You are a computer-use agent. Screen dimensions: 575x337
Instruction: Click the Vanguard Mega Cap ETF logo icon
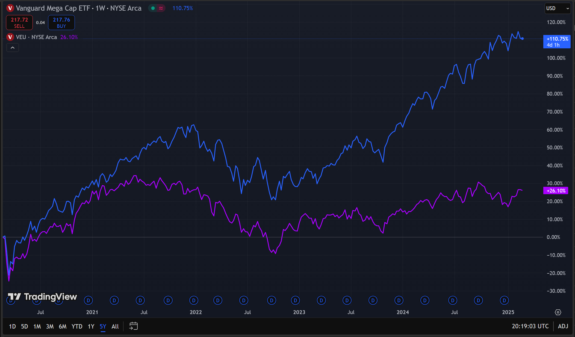[x=10, y=8]
